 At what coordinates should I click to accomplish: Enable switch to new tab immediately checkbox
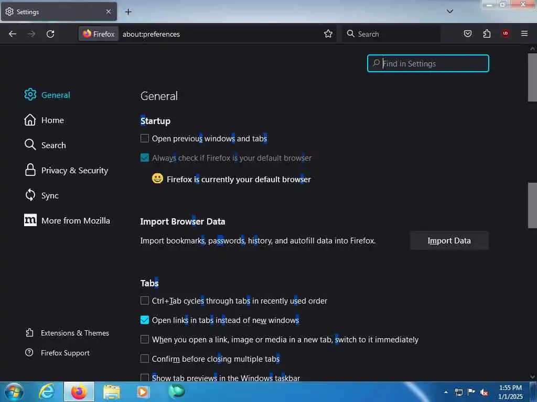pyautogui.click(x=145, y=339)
